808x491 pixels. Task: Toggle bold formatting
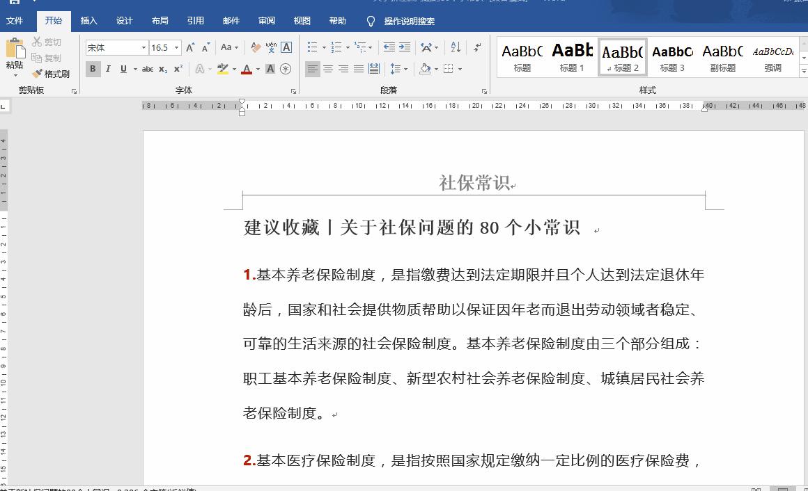(93, 68)
